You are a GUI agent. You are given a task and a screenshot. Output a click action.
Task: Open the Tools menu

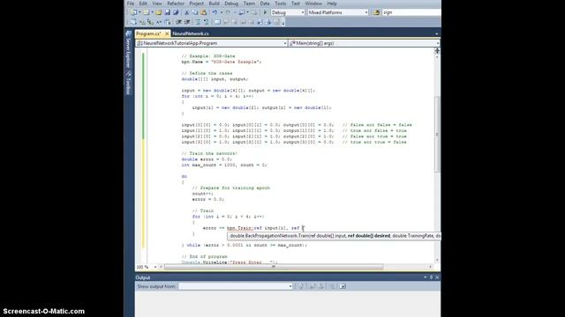pyautogui.click(x=281, y=4)
